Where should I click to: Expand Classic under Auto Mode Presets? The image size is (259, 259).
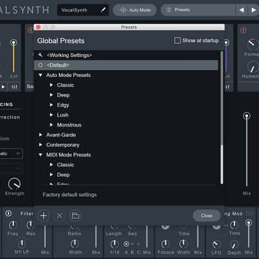click(51, 85)
